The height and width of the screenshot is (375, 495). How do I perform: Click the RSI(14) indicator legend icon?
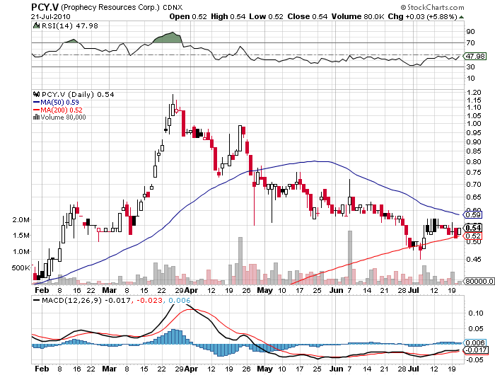[x=37, y=25]
